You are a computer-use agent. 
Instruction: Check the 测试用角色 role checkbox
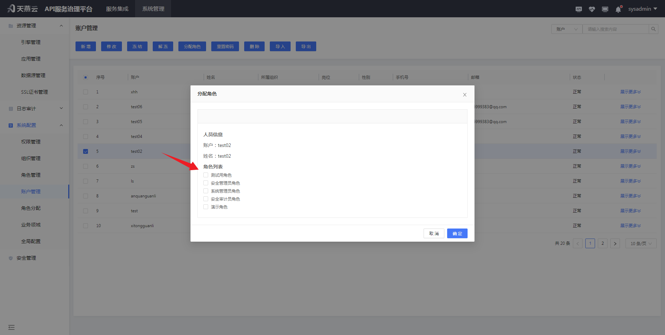(x=205, y=175)
